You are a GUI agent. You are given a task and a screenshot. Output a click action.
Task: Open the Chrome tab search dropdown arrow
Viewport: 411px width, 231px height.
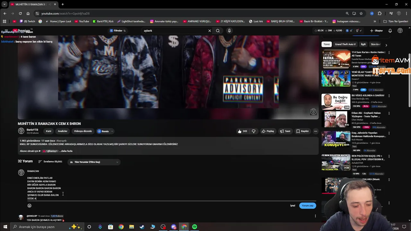click(4, 4)
